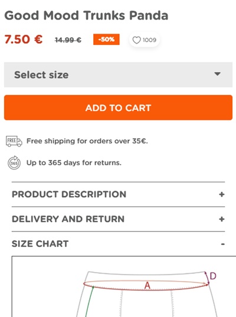
Task: Add the trunks to cart
Action: tap(118, 107)
